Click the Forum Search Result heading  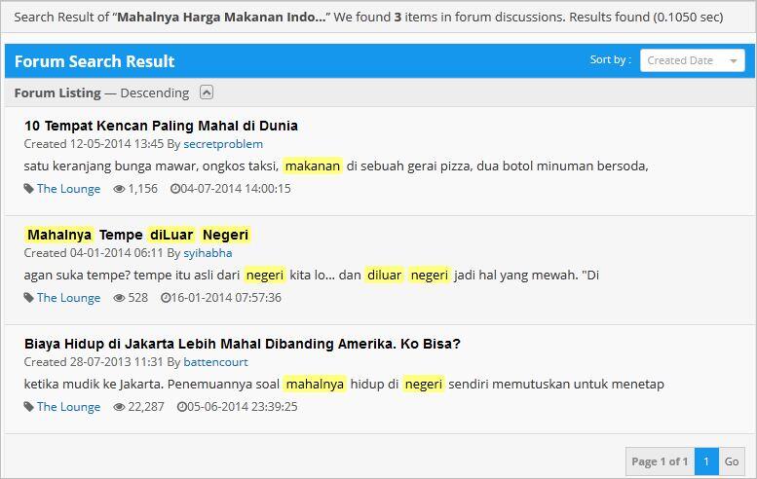tap(95, 61)
